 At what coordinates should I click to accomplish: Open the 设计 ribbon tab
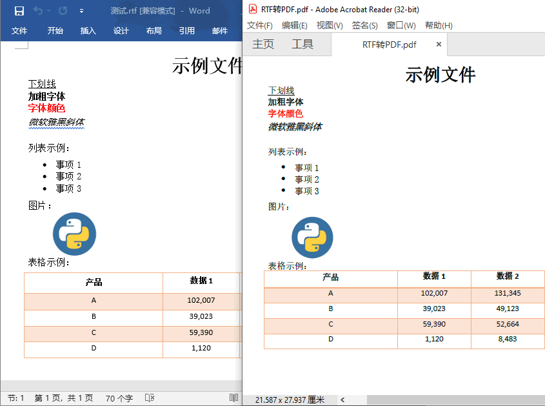pyautogui.click(x=121, y=31)
